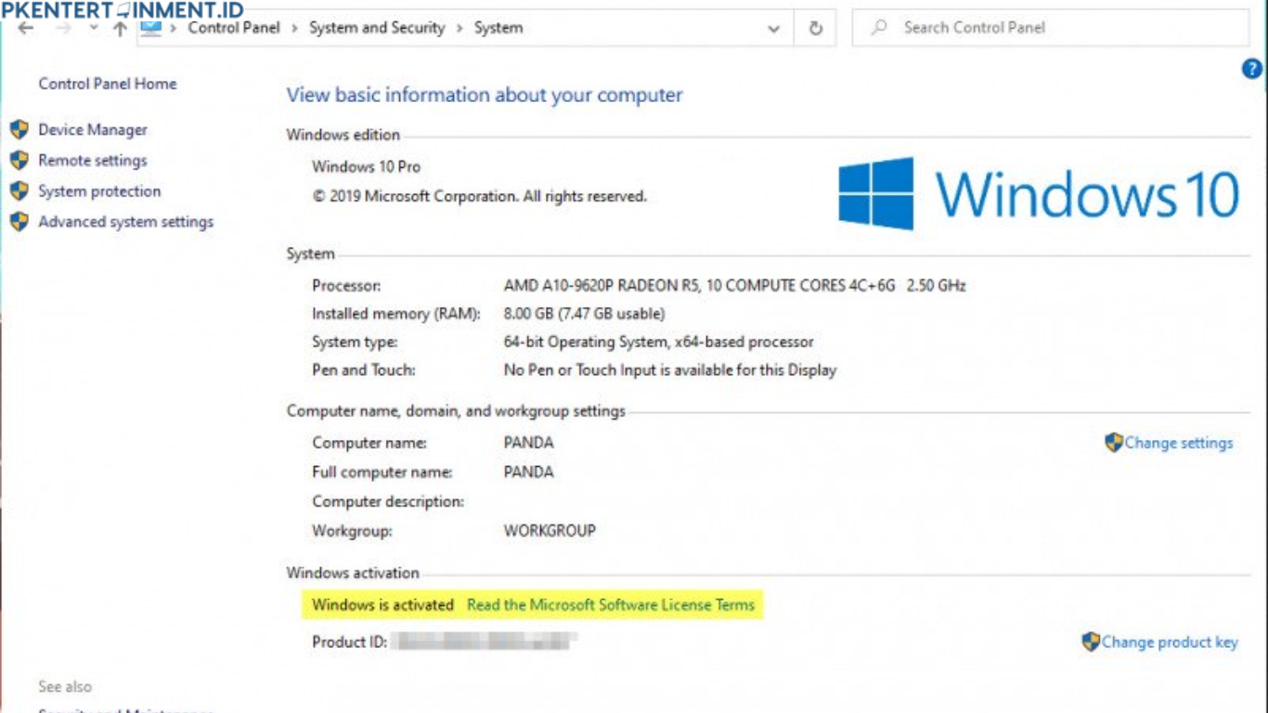Image resolution: width=1268 pixels, height=713 pixels.
Task: Go back with the back arrow
Action: point(26,29)
